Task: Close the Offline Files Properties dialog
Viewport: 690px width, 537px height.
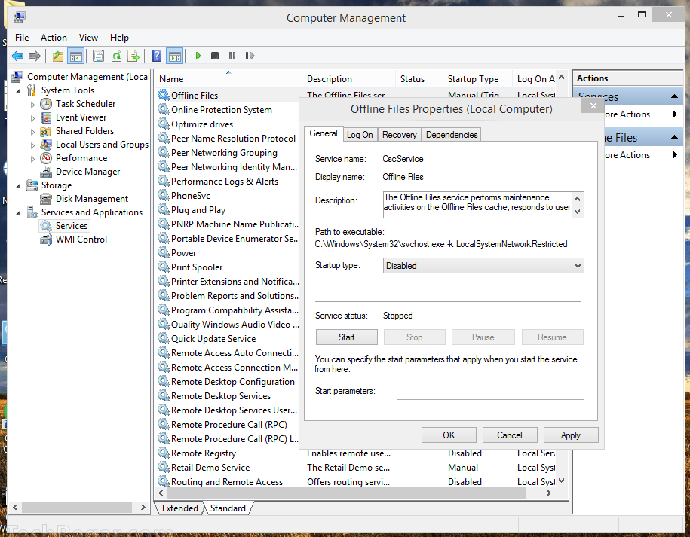Action: 593,105
